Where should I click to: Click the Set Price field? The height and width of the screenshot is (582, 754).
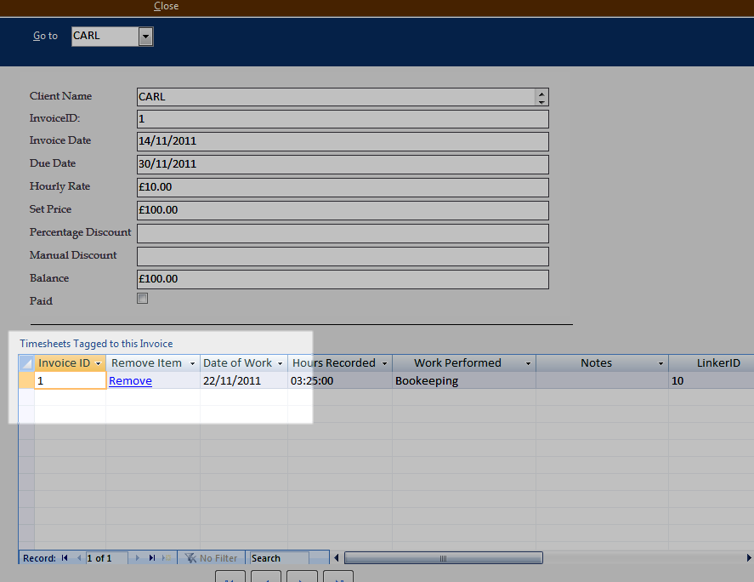[x=343, y=210]
